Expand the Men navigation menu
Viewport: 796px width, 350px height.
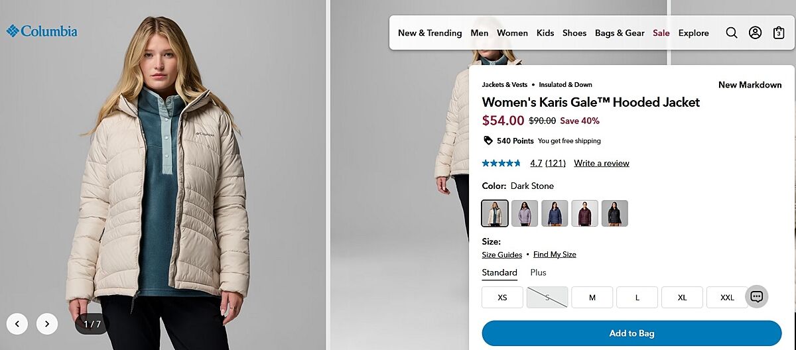click(x=480, y=33)
